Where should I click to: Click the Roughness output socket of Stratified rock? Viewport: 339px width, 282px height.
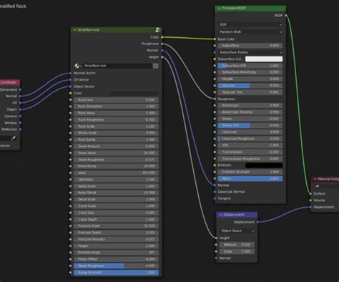(x=162, y=44)
